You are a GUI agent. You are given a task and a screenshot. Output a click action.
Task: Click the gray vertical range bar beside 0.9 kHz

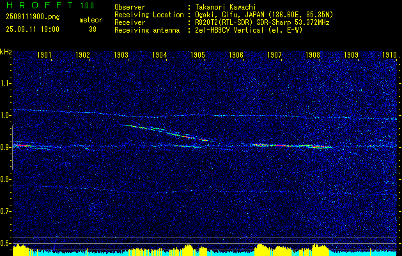[x=12, y=148]
